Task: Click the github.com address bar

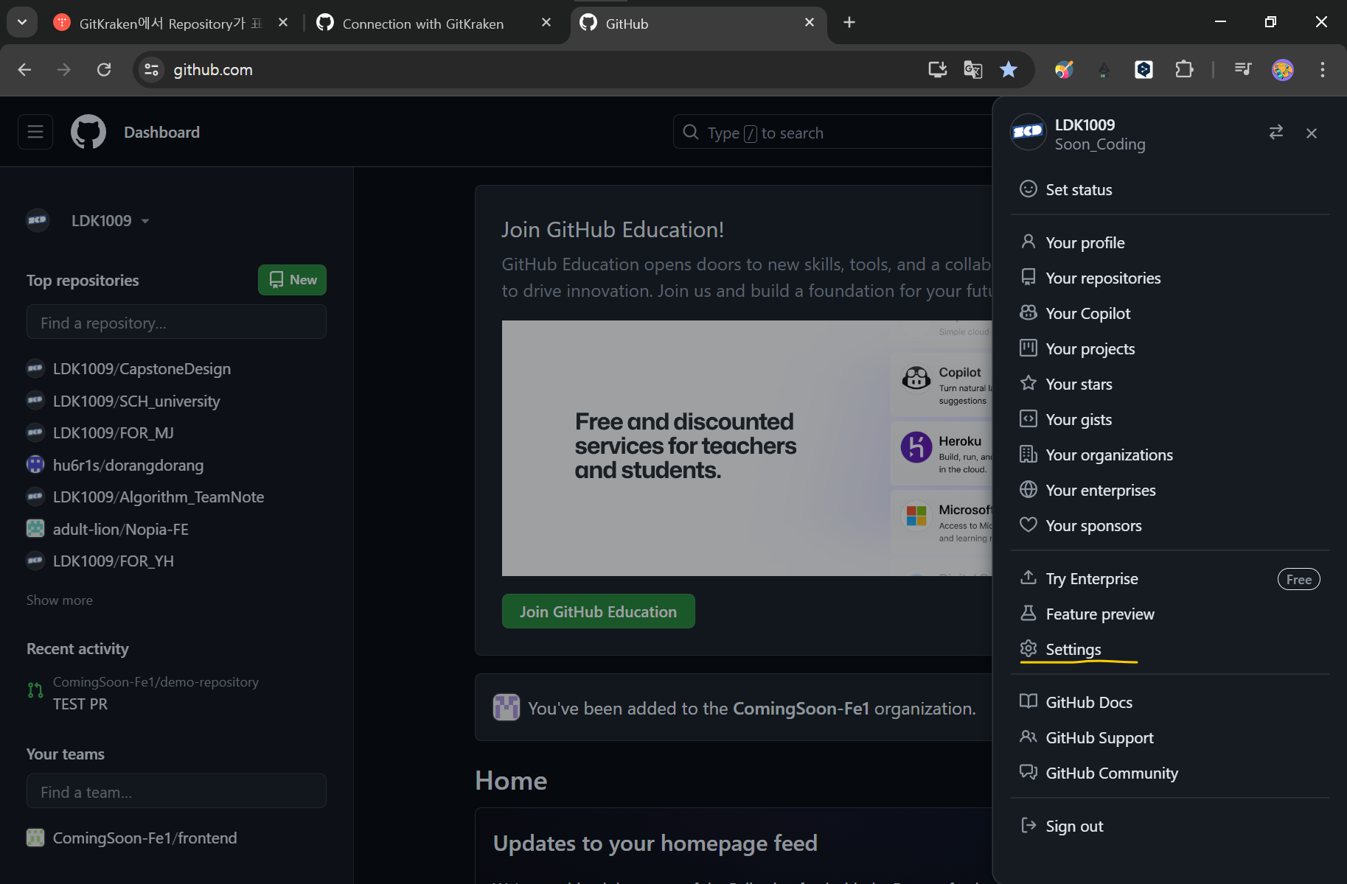Action: [x=546, y=69]
